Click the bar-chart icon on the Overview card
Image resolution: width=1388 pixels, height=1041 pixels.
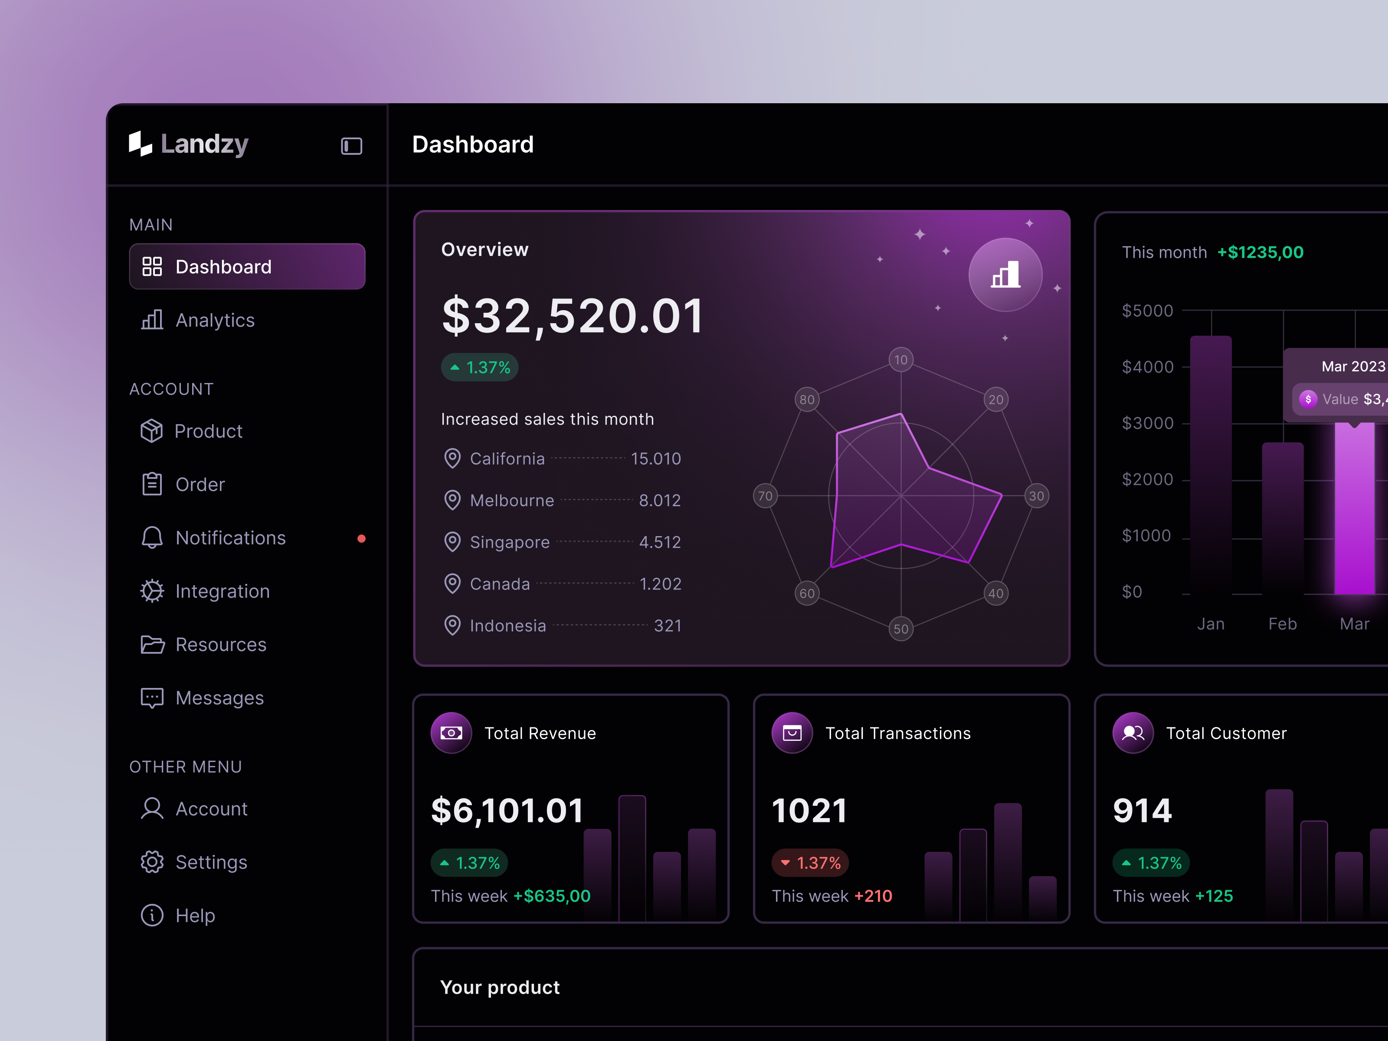point(1005,274)
